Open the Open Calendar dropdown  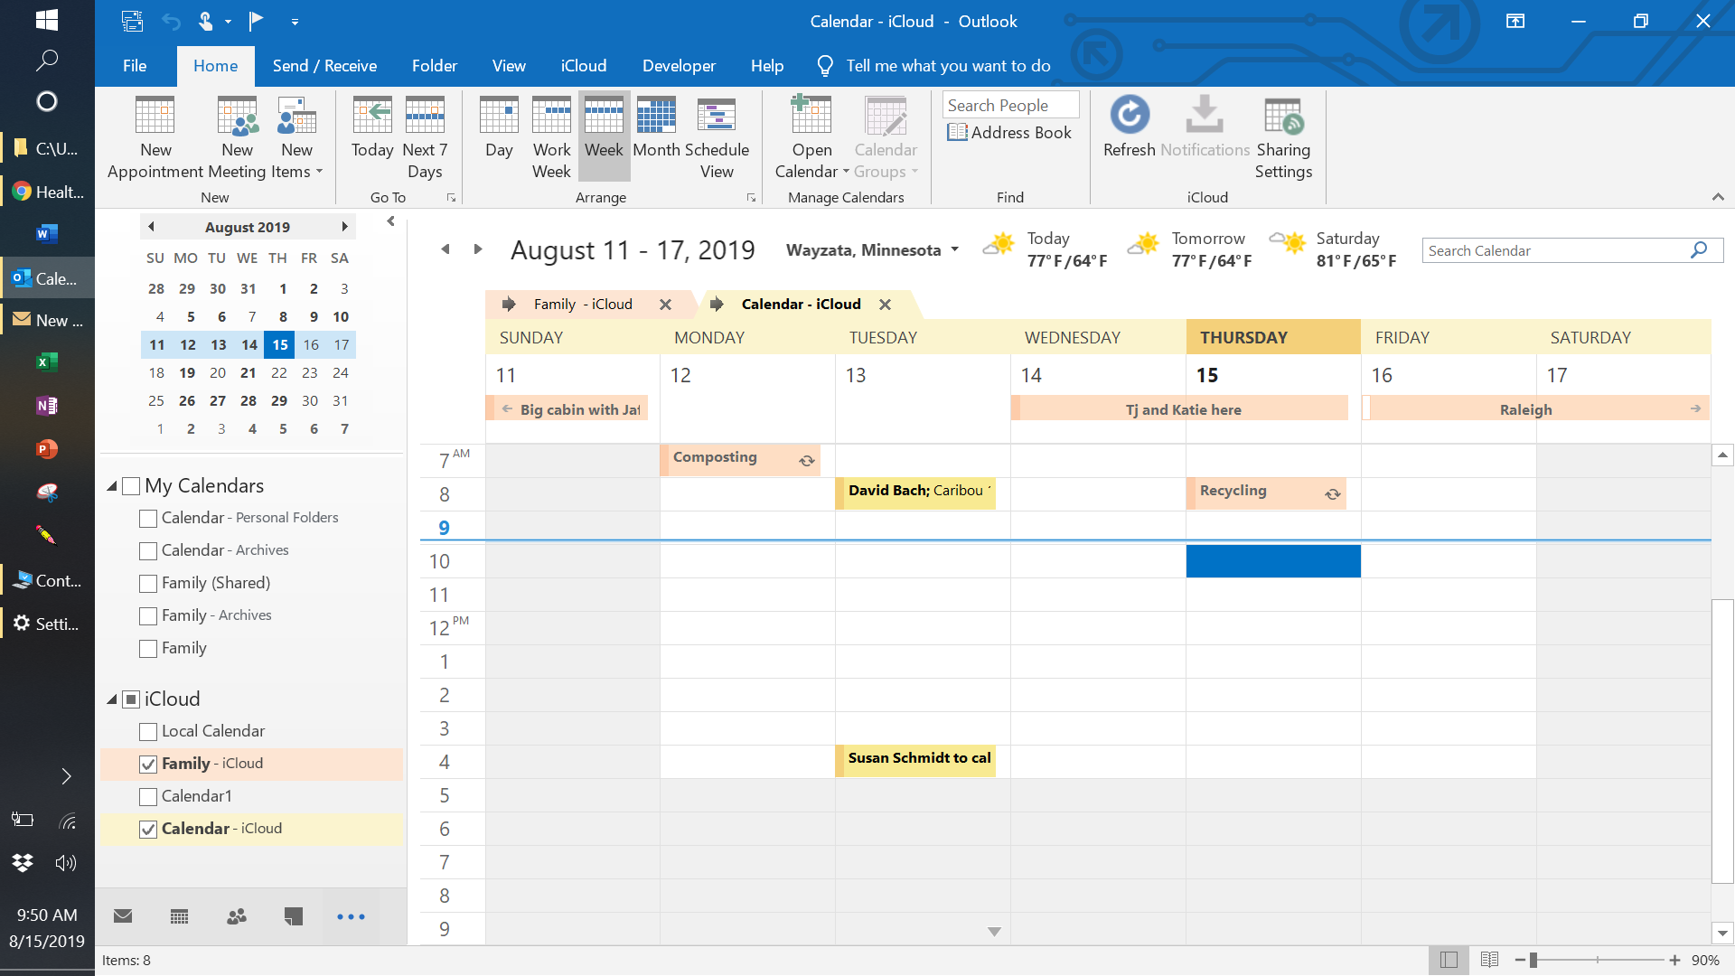811,137
